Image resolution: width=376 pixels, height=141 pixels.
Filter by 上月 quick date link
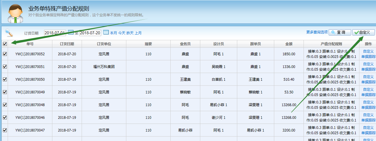pos(138,33)
